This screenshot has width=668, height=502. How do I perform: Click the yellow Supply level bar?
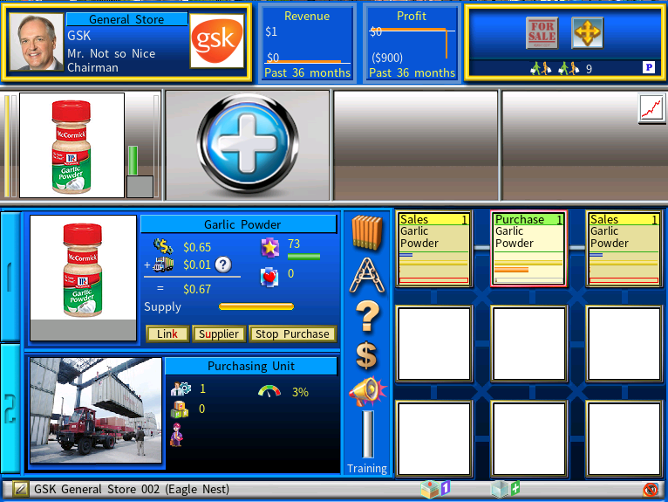coord(256,306)
